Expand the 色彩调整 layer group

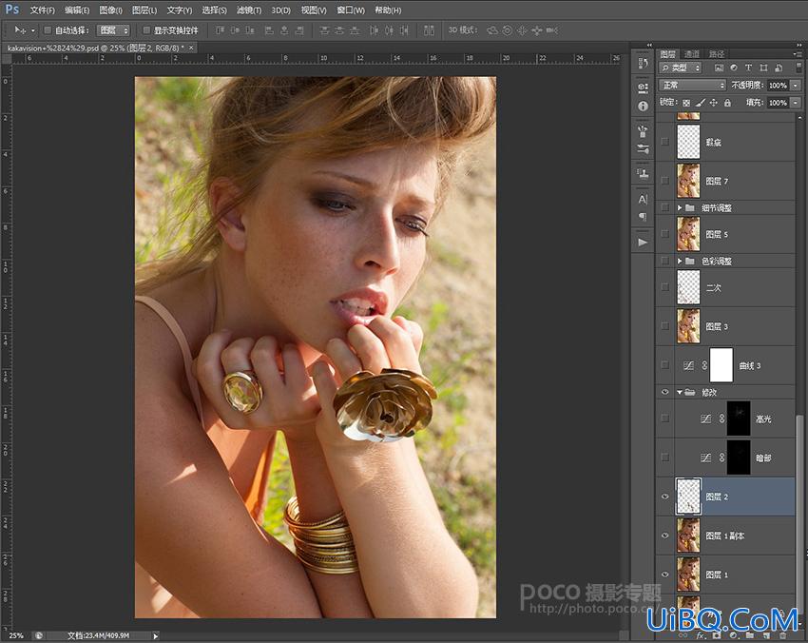pyautogui.click(x=680, y=261)
